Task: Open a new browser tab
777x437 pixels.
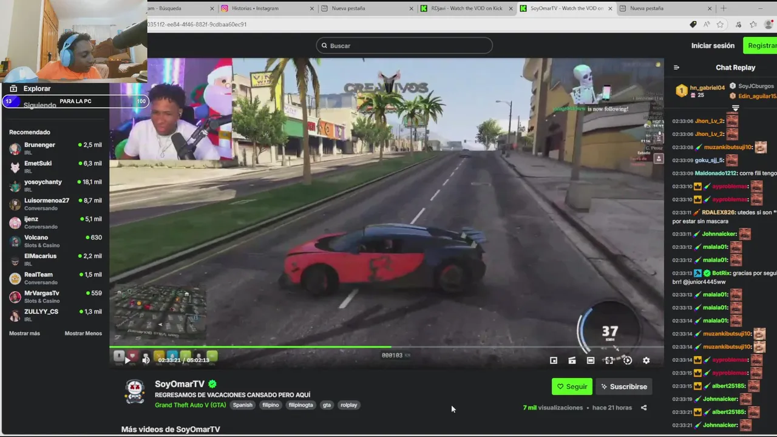Action: coord(723,8)
